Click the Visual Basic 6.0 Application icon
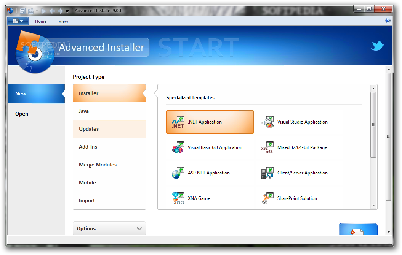Viewport: 402px width, 255px height. (x=178, y=147)
